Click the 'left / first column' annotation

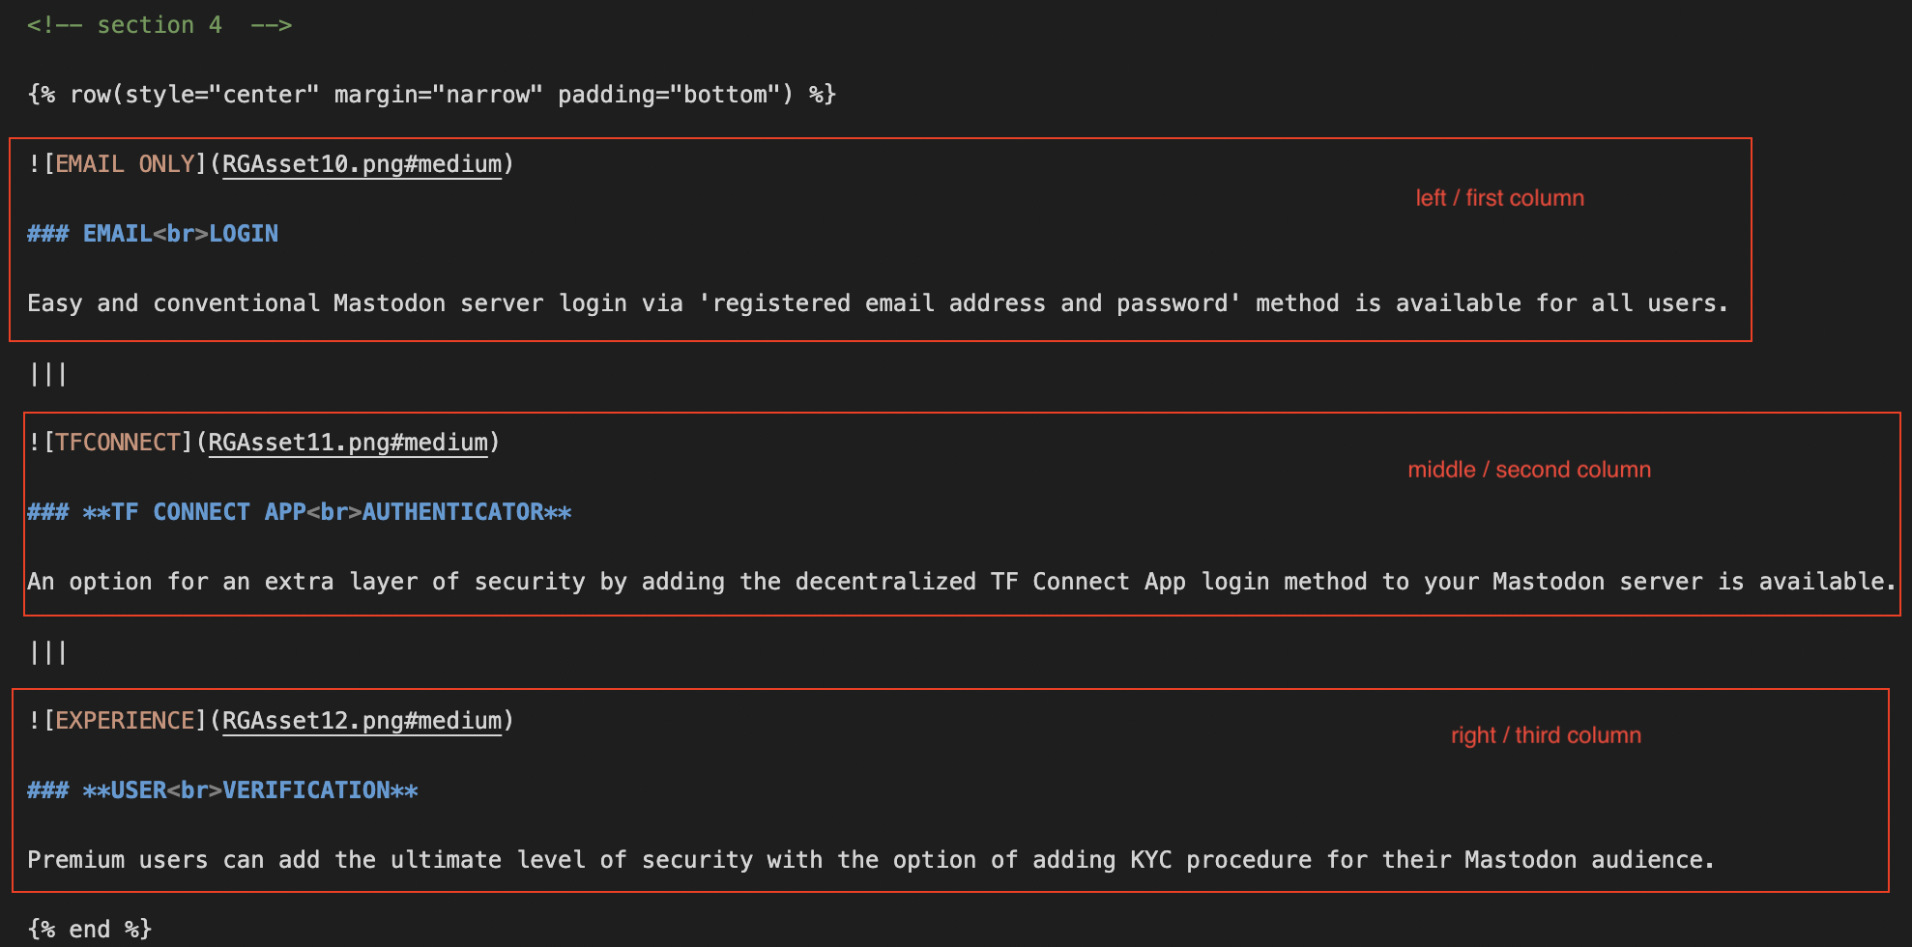tap(1499, 198)
